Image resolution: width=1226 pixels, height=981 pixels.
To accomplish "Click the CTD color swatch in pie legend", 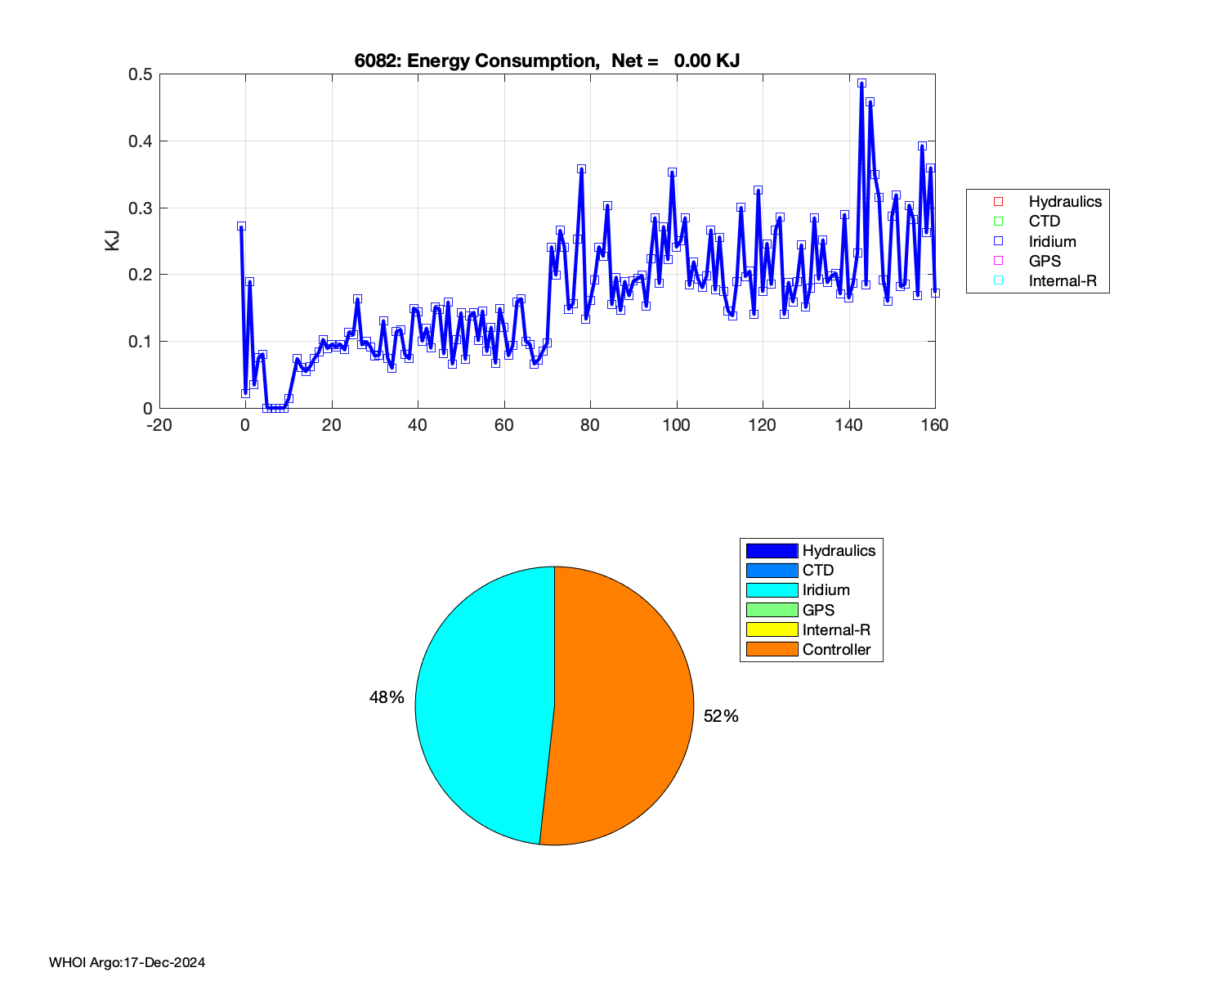I will tap(772, 571).
